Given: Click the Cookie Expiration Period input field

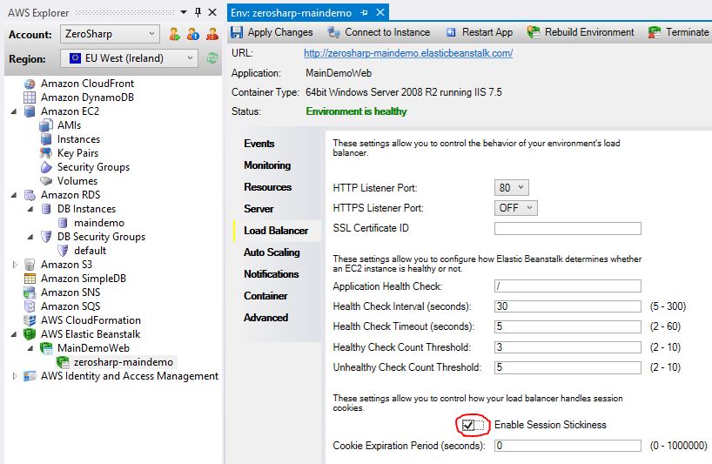Looking at the screenshot, I should click(x=568, y=446).
